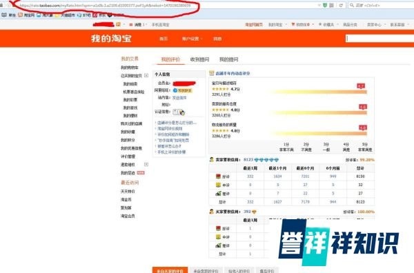Click buyer credit score 392
This screenshot has height=273, width=414.
247,212
